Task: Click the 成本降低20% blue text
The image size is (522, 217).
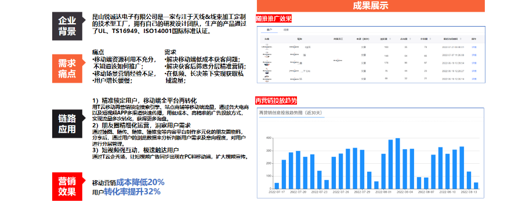Action: coord(140,182)
